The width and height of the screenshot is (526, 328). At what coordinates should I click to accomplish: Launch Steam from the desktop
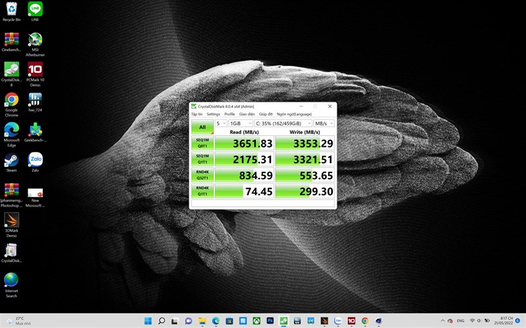point(11,162)
